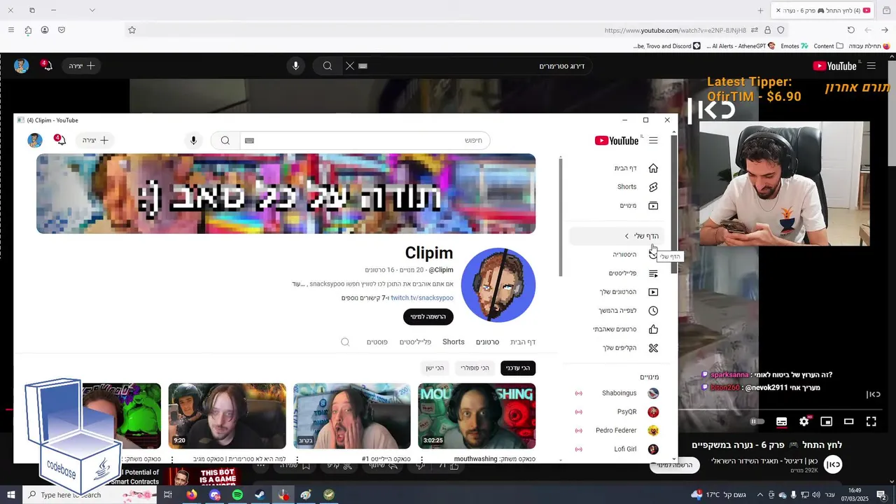Select 'הכי ישן' (oldest) sort chip
Image resolution: width=896 pixels, height=504 pixels.
tap(435, 368)
